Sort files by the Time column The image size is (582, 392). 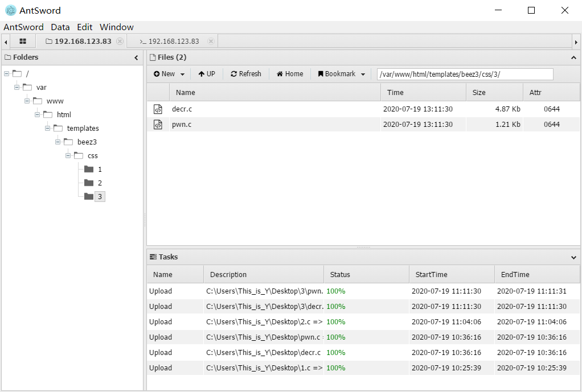(423, 92)
